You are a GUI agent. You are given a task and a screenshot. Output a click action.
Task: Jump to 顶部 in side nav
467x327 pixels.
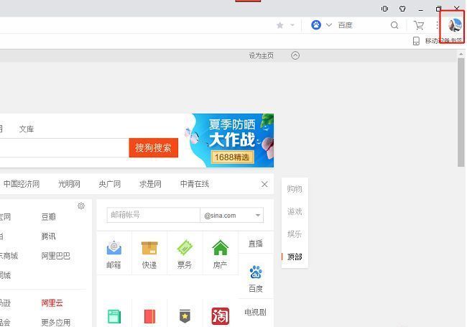click(295, 257)
